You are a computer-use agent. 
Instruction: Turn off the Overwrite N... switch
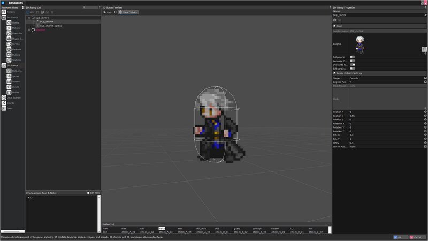click(x=353, y=65)
